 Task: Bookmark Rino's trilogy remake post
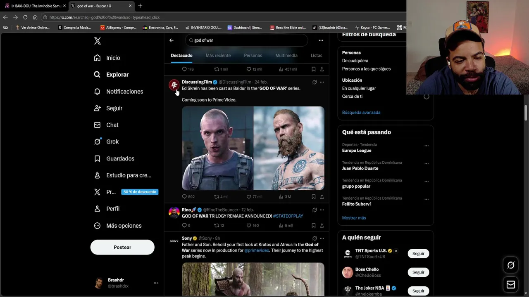point(314,226)
